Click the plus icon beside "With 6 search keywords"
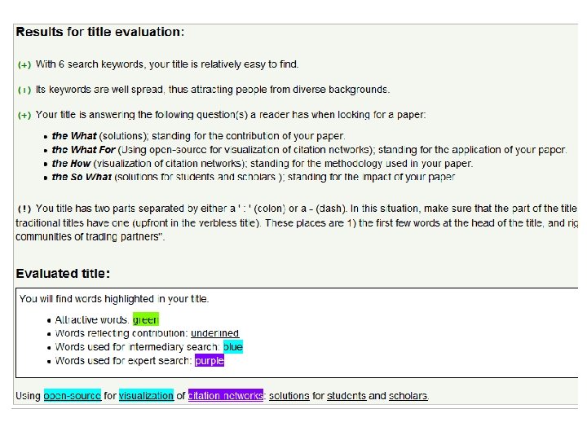This screenshot has height=440, width=587. [x=24, y=64]
